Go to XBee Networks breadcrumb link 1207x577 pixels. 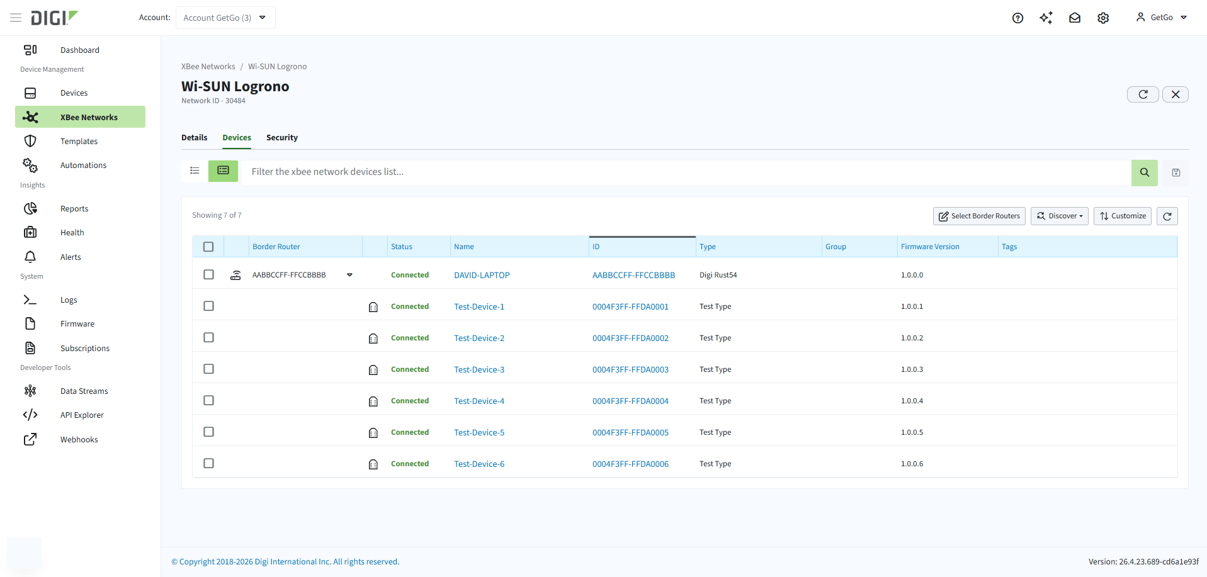coord(208,67)
